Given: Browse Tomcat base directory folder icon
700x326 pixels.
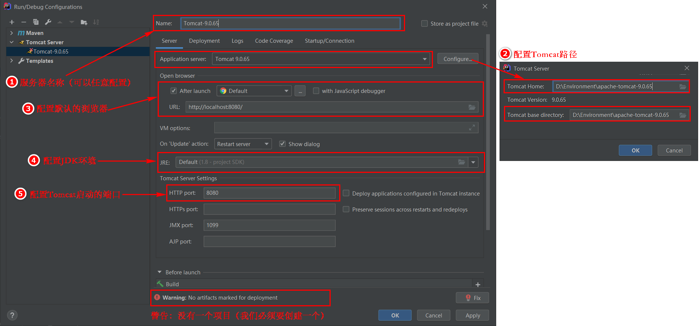Looking at the screenshot, I should pos(683,115).
